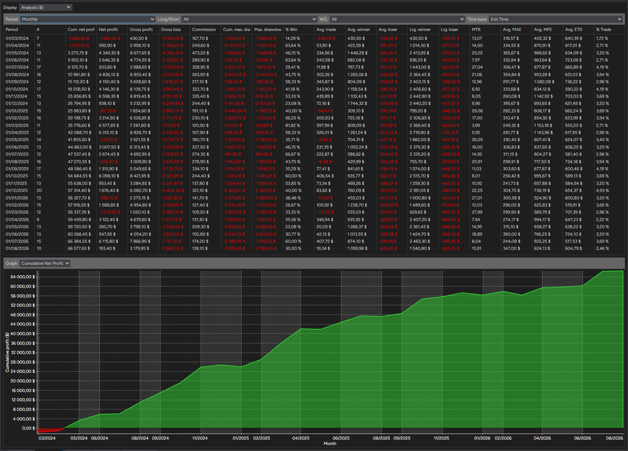Open the Display Analysis ($) dropdown
Image resolution: width=628 pixels, height=451 pixels.
pos(46,7)
